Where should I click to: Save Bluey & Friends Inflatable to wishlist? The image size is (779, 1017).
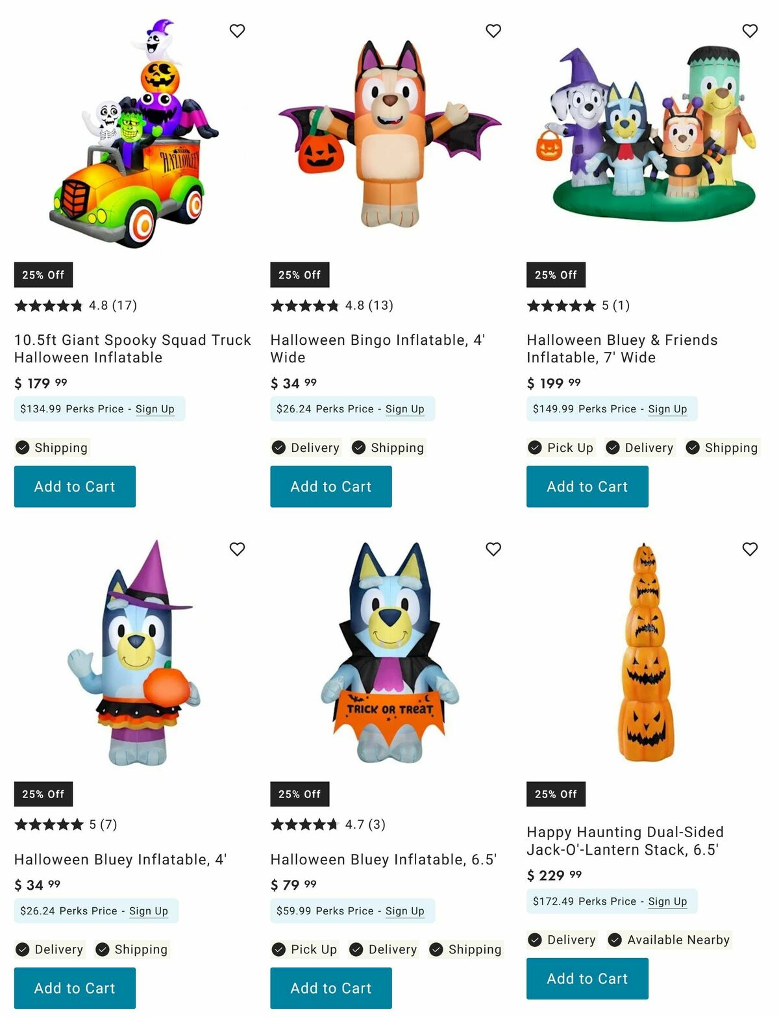tap(750, 31)
